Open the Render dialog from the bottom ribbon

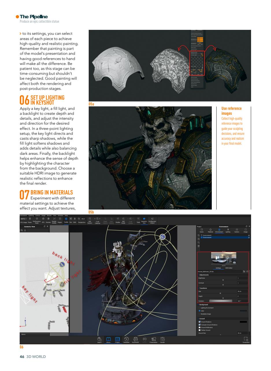162,339
